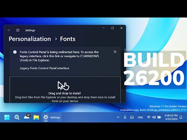Click the microphone tray icon
The height and width of the screenshot is (140, 187).
(125, 117)
